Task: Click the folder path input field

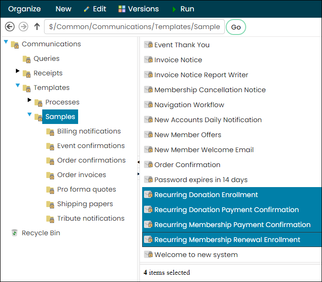Action: coord(134,27)
